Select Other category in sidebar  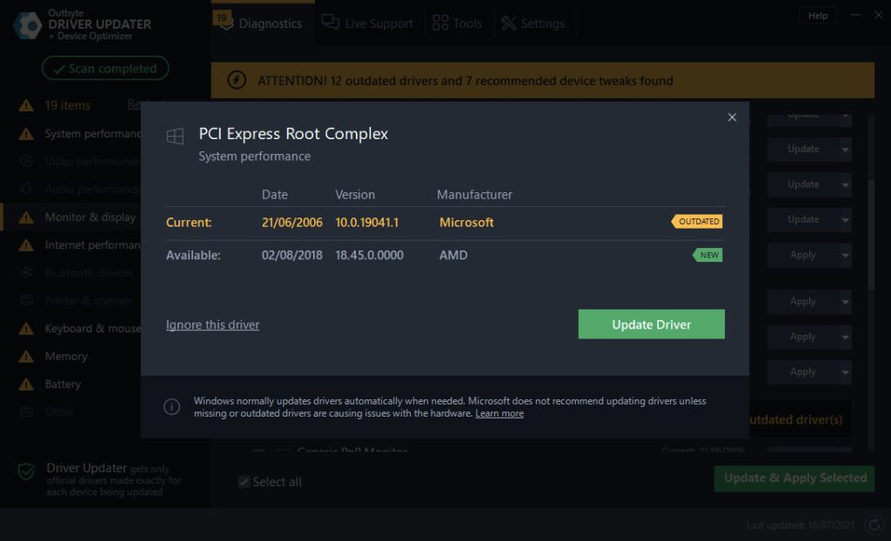click(x=59, y=412)
